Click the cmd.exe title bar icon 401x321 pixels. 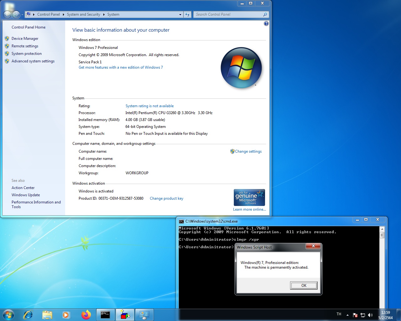point(181,221)
